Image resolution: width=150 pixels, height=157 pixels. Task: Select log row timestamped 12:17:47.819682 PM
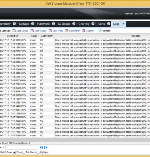click(75, 135)
